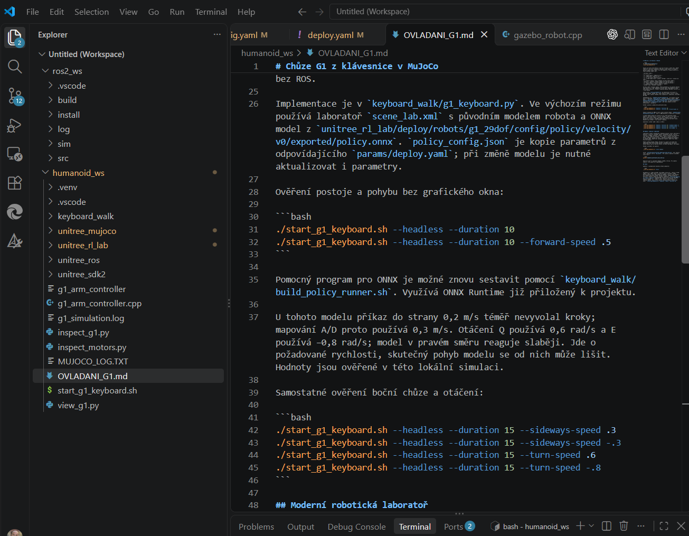Open the Run and Debug view

pos(14,125)
